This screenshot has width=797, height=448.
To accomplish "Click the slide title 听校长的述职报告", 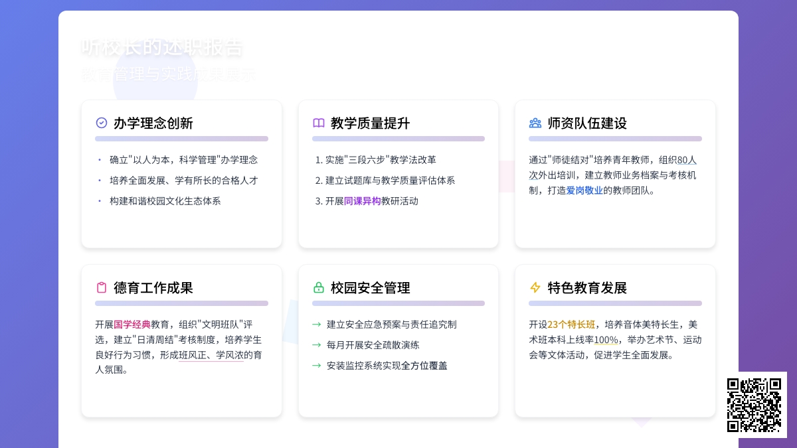I will point(162,47).
